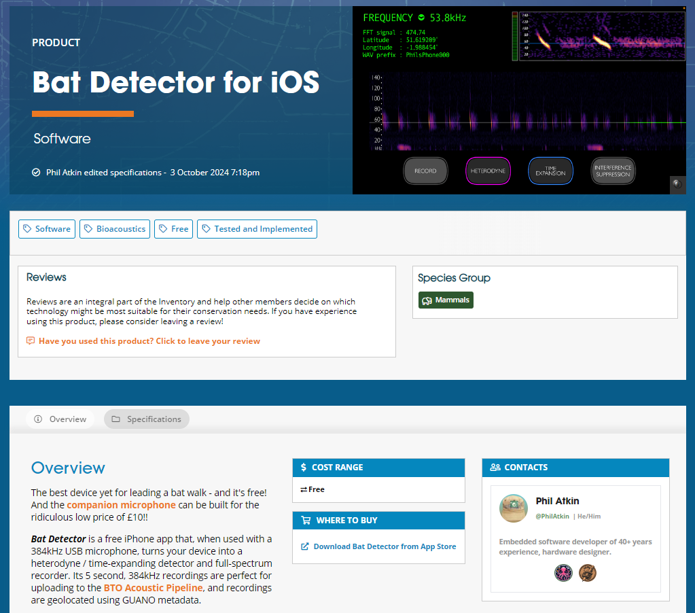The image size is (695, 613).
Task: Click the info icon on Overview tab
Action: [38, 419]
